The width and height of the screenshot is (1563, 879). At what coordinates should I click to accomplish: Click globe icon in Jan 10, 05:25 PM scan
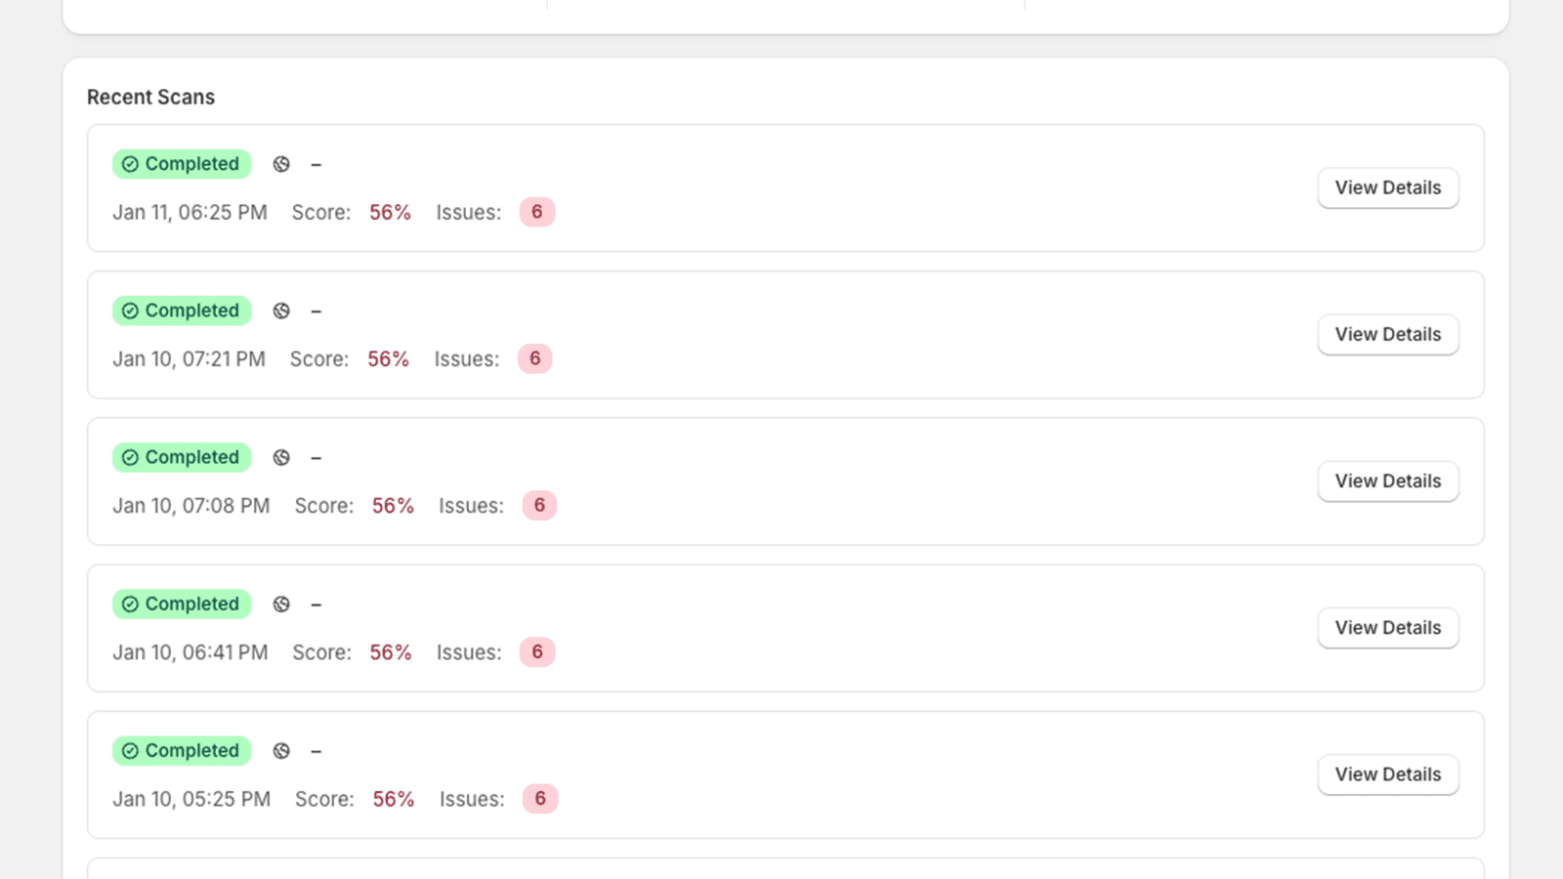[281, 750]
